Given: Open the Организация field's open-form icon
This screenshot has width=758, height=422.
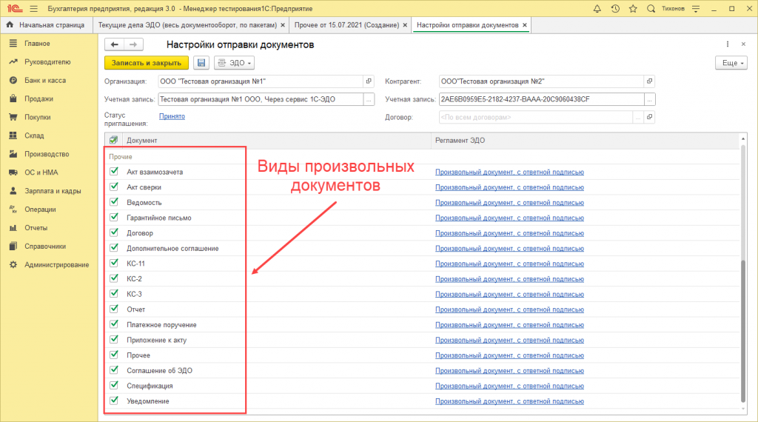Looking at the screenshot, I should pyautogui.click(x=369, y=81).
